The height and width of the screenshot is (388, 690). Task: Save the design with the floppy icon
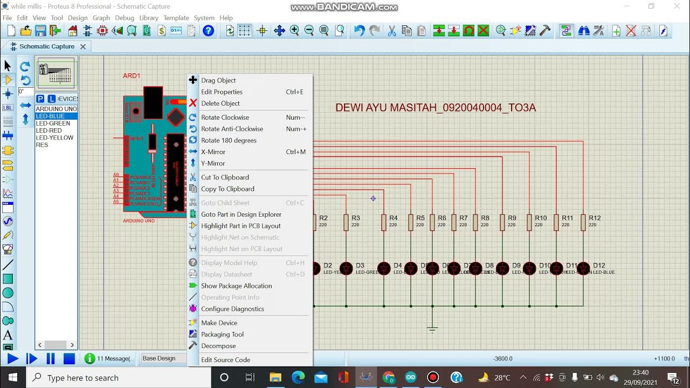tap(40, 31)
